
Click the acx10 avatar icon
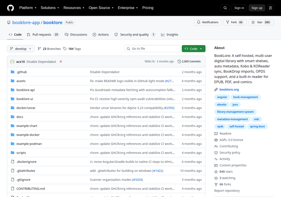click(x=12, y=62)
